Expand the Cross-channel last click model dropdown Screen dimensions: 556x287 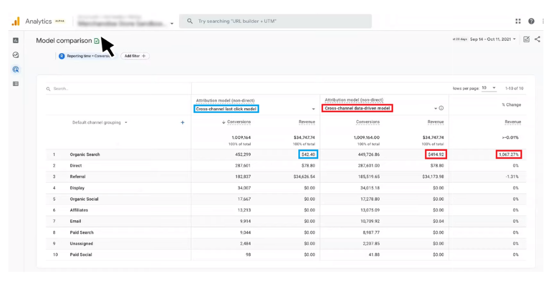coord(313,109)
